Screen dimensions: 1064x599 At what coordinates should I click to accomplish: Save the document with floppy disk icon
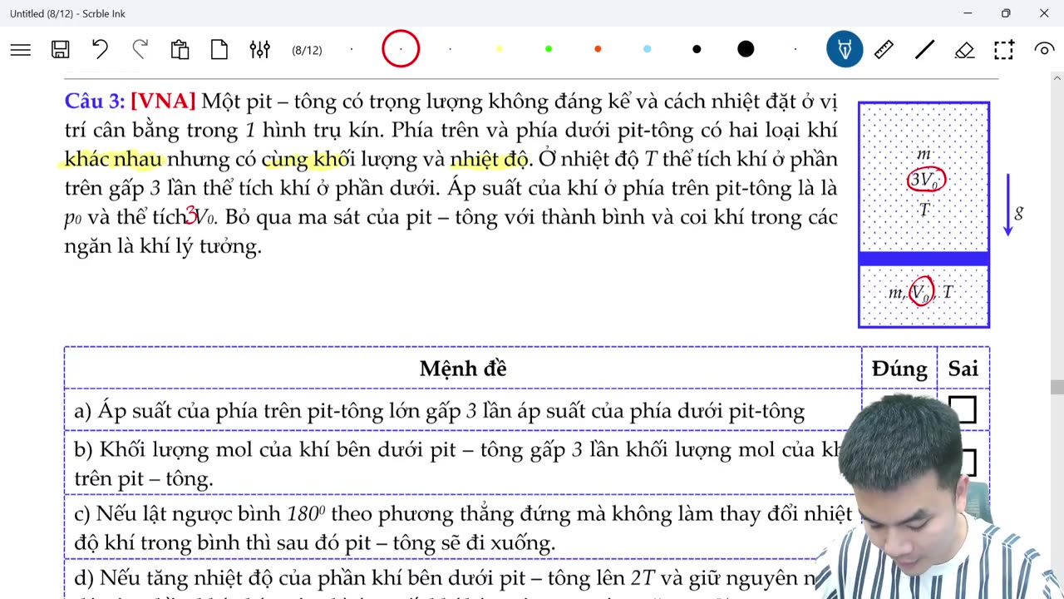[60, 50]
